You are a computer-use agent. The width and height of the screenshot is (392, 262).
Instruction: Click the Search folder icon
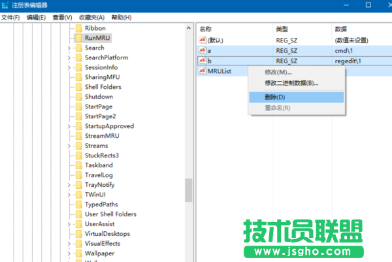pyautogui.click(x=79, y=48)
